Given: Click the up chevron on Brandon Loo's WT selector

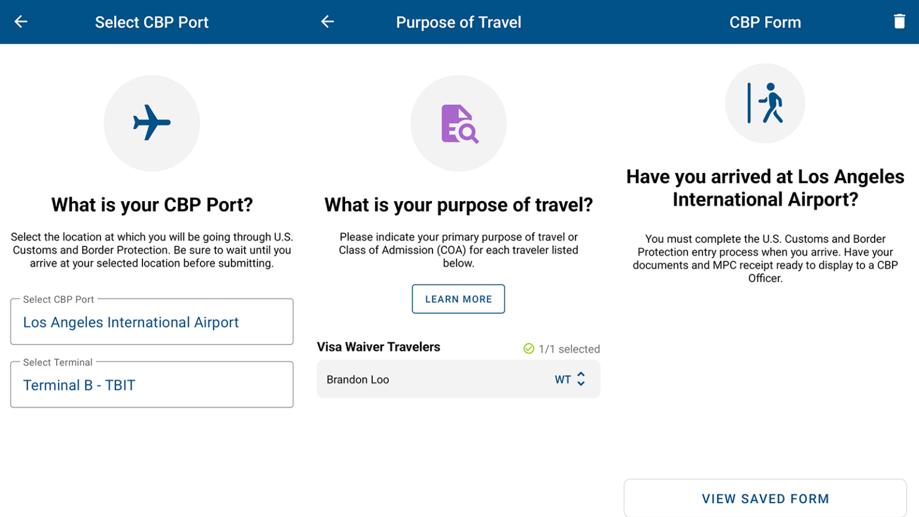Looking at the screenshot, I should [580, 375].
